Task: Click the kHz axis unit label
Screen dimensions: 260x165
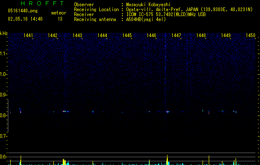Action: (4, 33)
